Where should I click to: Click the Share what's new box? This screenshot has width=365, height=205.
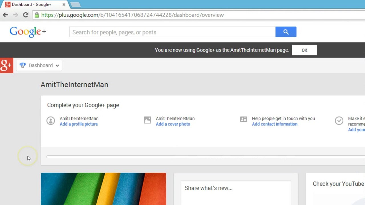tap(236, 193)
